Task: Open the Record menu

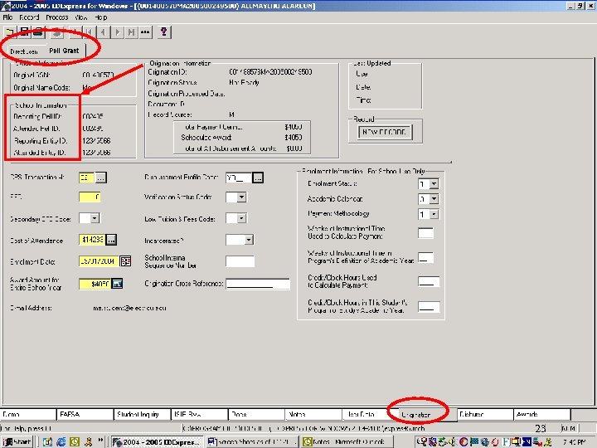Action: [x=29, y=17]
